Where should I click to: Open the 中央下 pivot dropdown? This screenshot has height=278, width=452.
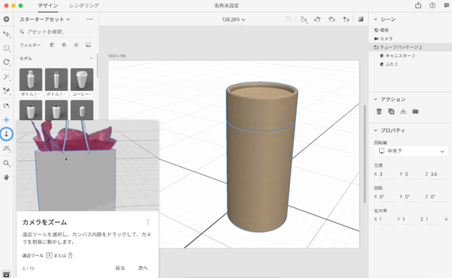tap(411, 151)
